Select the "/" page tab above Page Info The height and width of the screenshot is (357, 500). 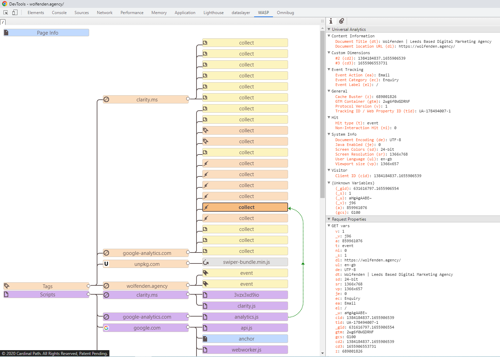(3, 22)
